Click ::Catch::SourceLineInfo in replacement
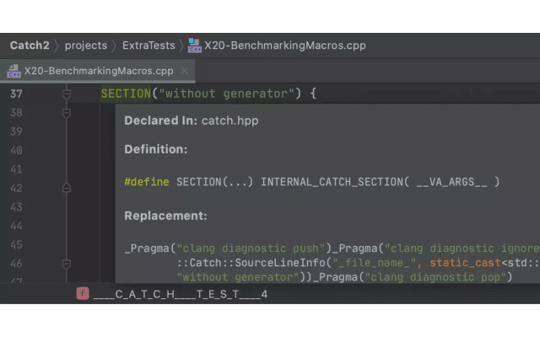The image size is (540, 337). tap(251, 263)
